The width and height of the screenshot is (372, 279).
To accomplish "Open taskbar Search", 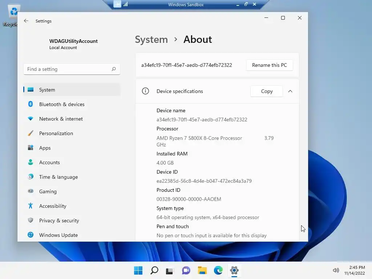I will coord(154,270).
